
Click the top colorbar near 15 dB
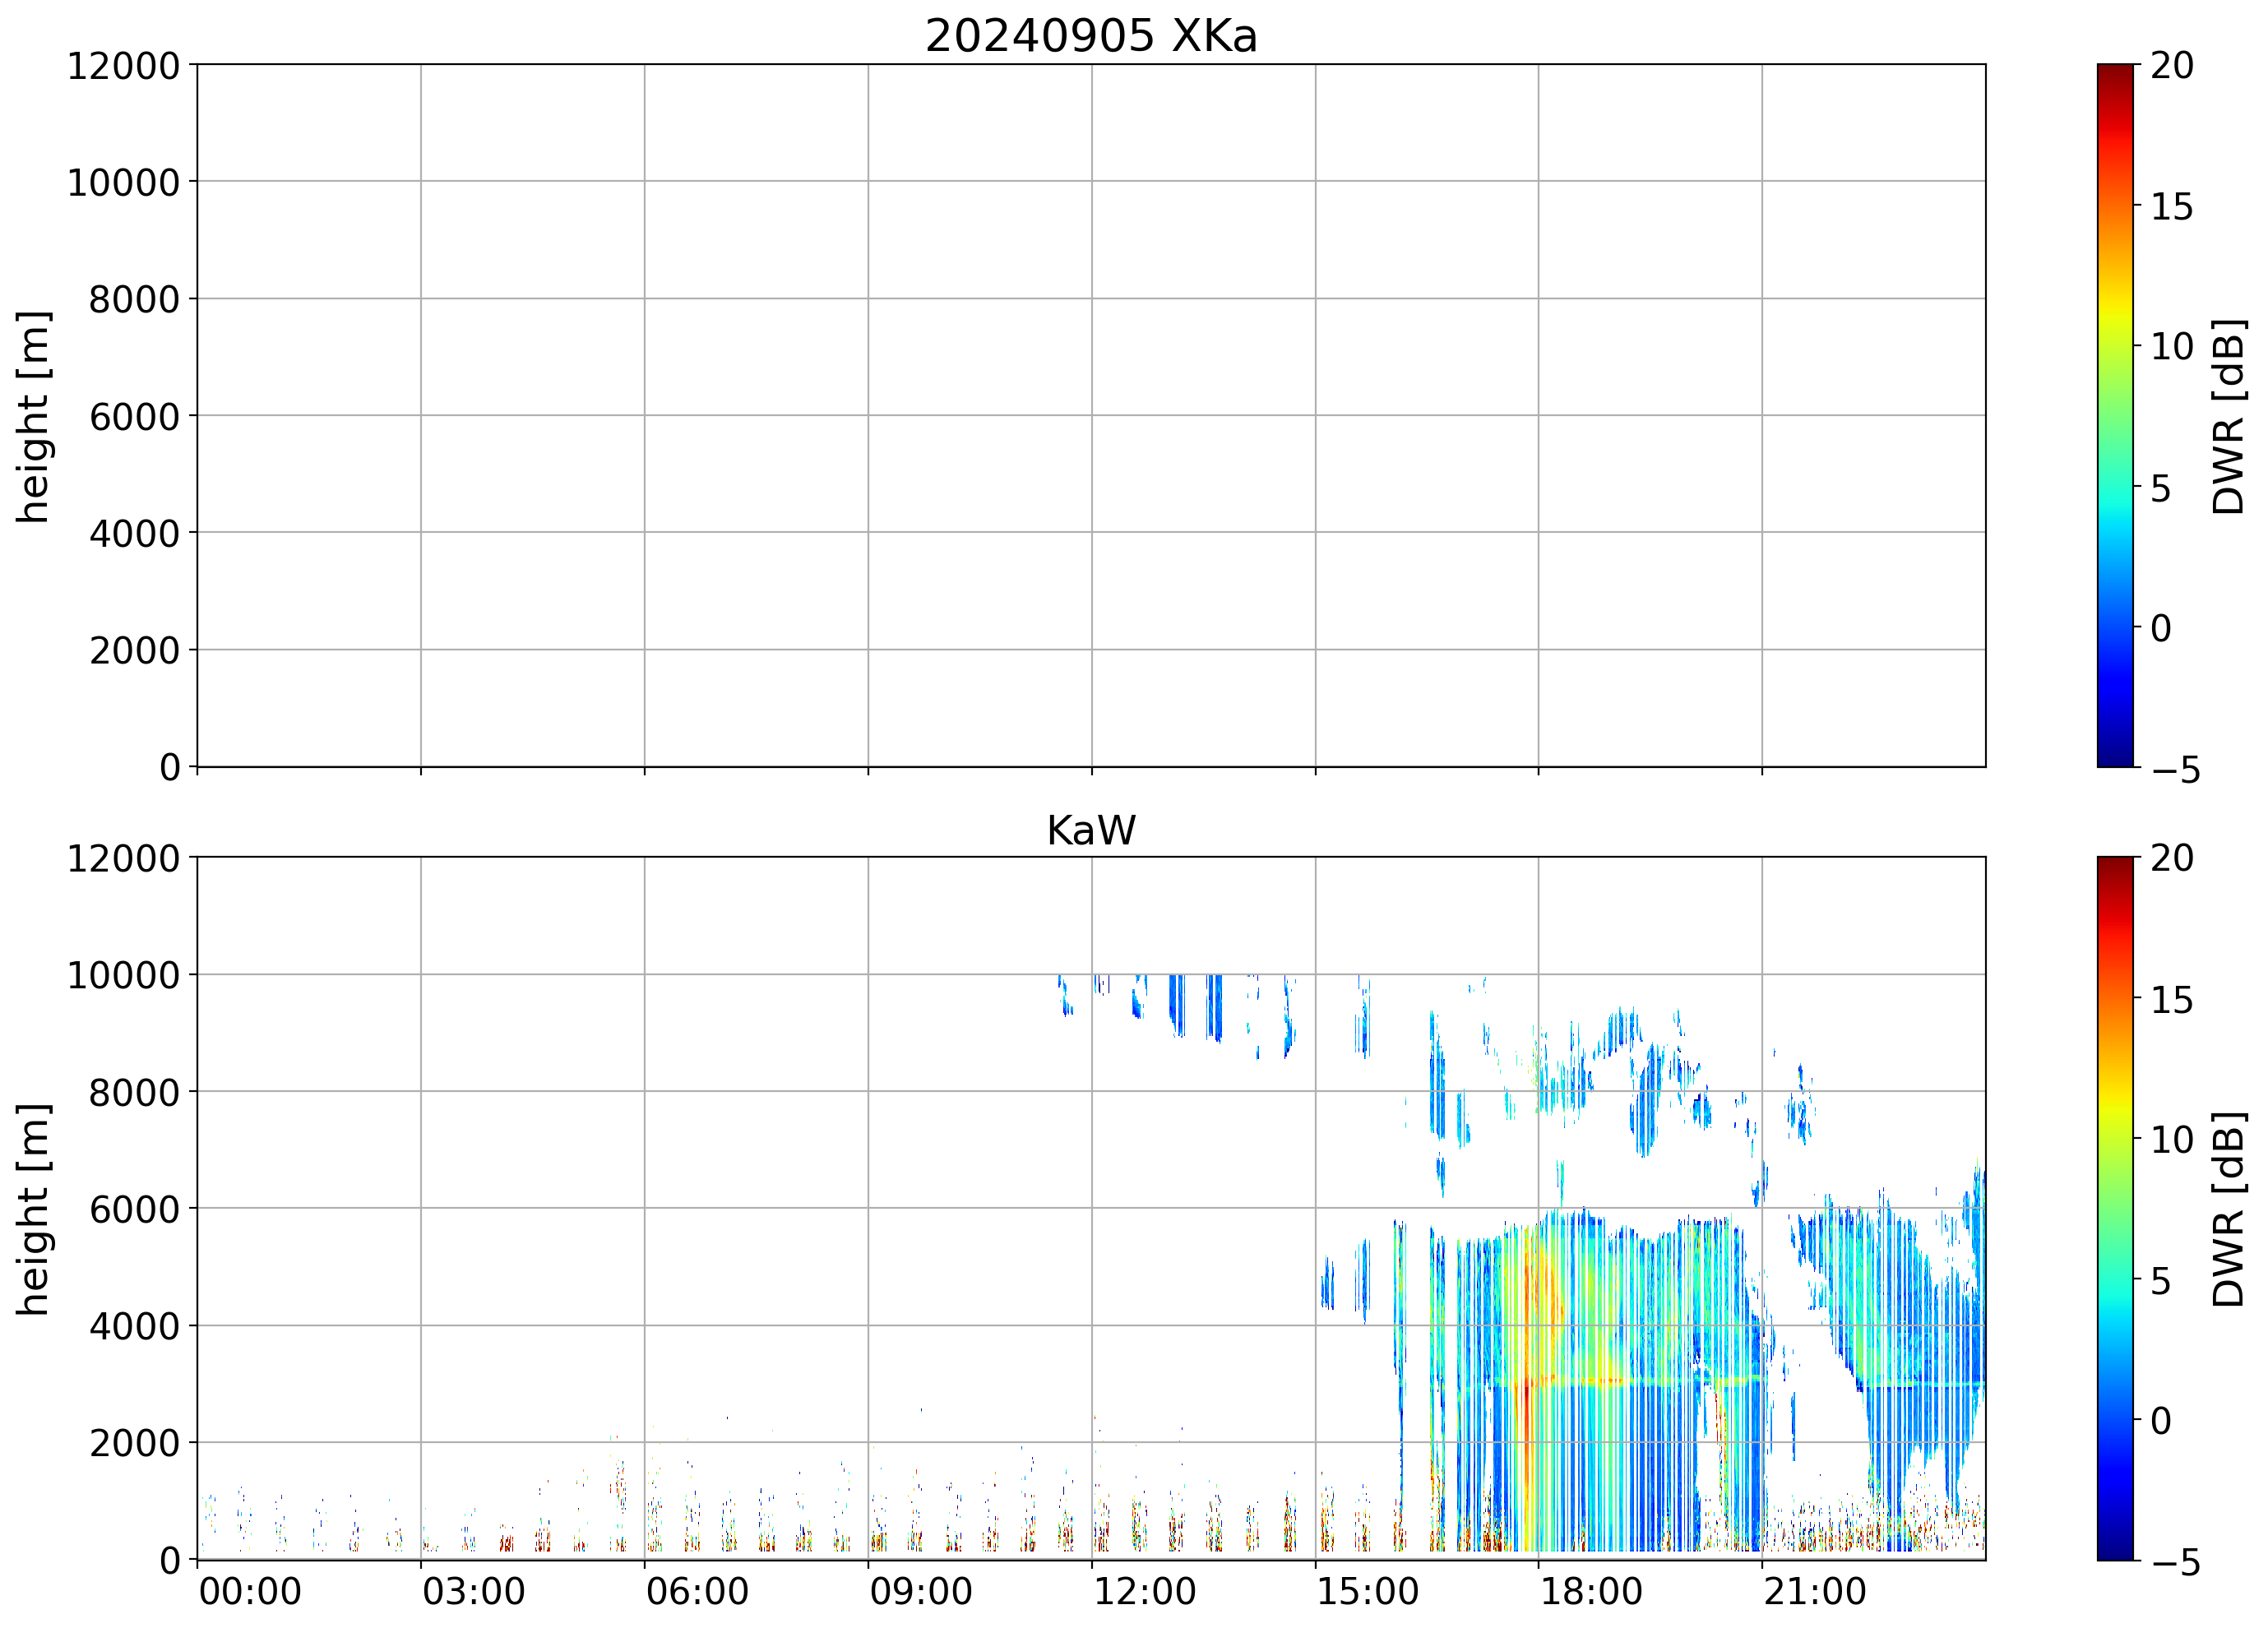click(x=2114, y=206)
